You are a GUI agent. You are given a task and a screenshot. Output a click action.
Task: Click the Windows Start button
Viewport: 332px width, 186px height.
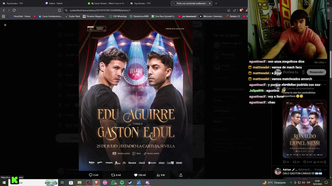coord(4,183)
